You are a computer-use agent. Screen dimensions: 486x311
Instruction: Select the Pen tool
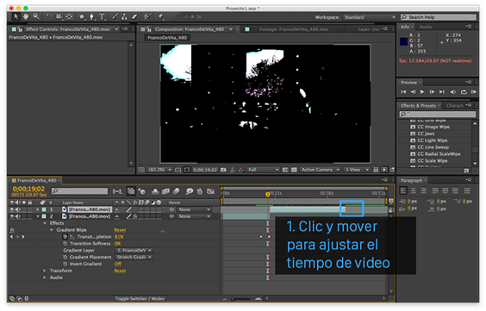click(91, 16)
